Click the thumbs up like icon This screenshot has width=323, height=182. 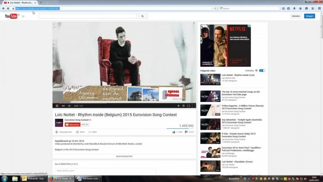click(x=174, y=132)
